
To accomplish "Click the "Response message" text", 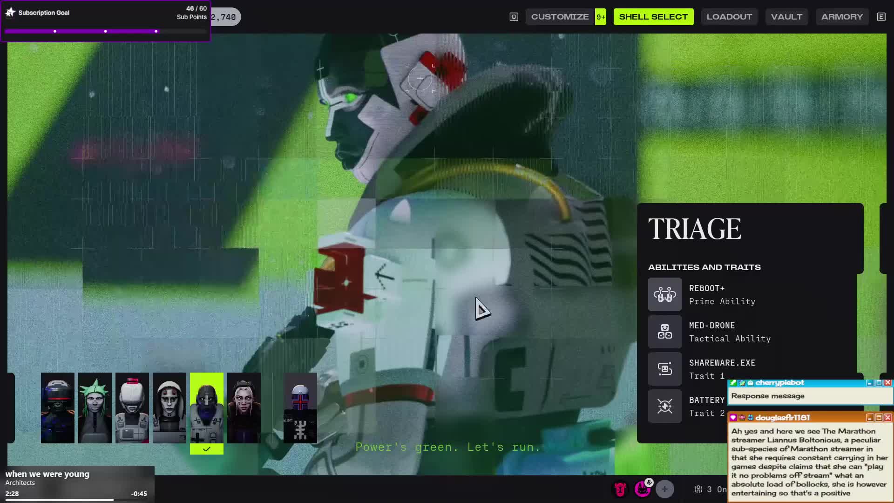I will click(768, 396).
